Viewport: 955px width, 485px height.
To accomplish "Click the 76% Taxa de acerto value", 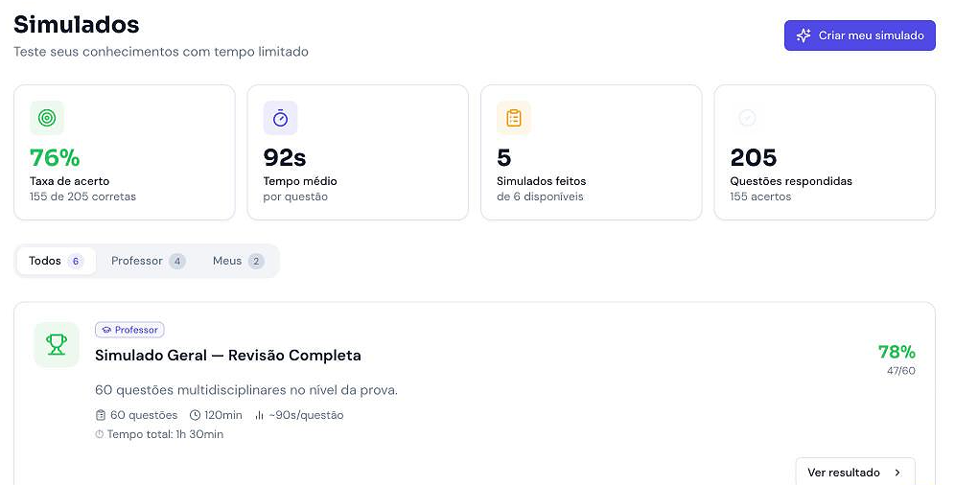I will (x=55, y=157).
